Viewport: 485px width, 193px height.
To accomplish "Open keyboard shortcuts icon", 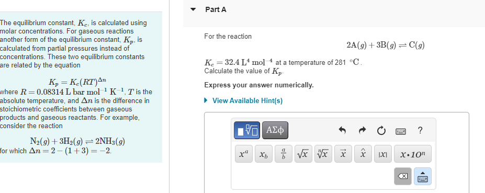I will point(401,131).
